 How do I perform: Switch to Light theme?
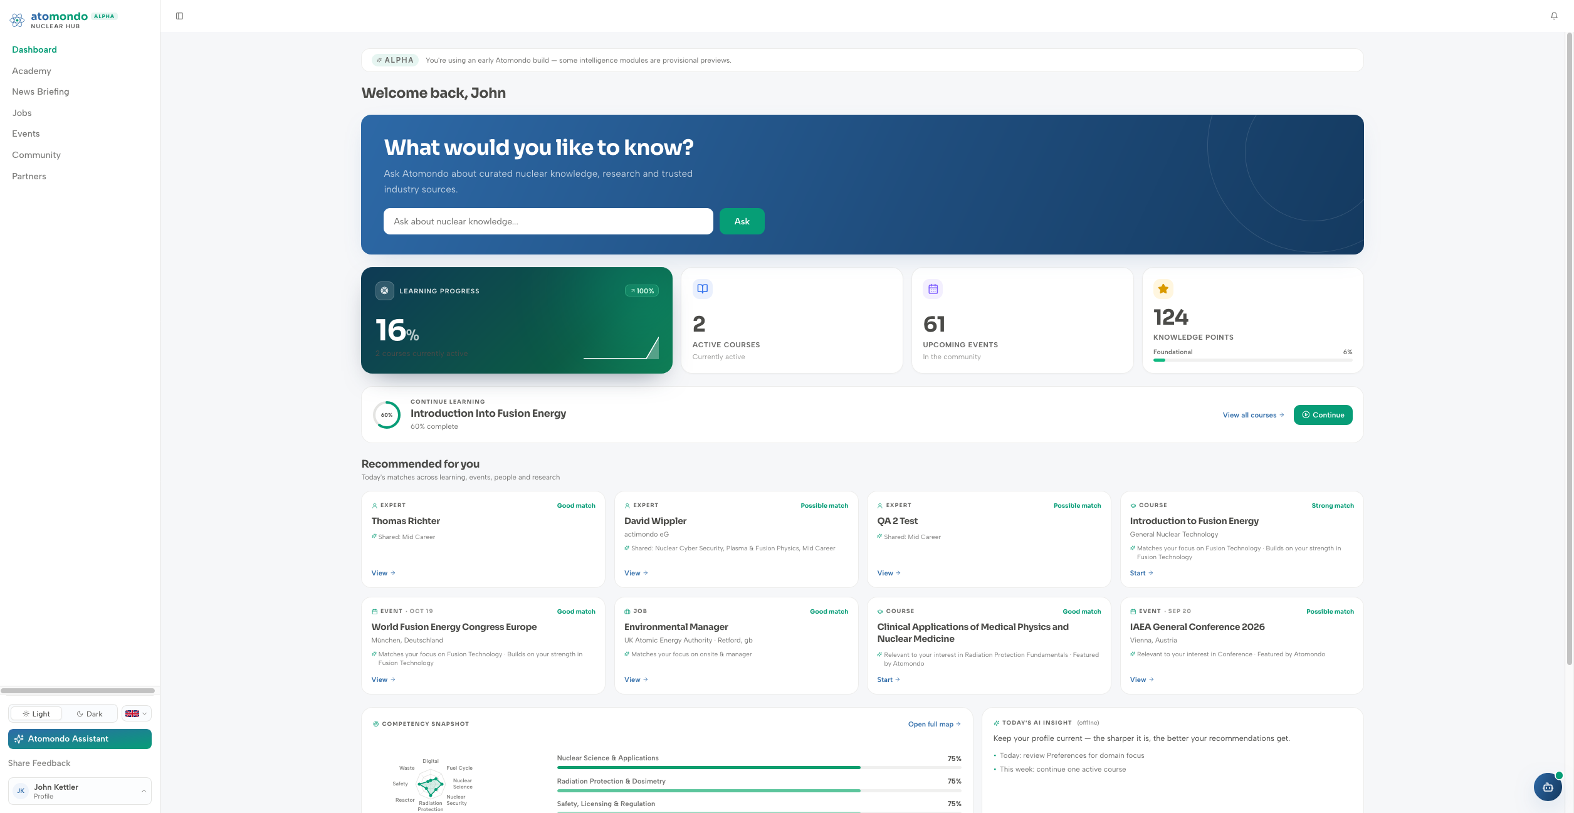(x=36, y=713)
